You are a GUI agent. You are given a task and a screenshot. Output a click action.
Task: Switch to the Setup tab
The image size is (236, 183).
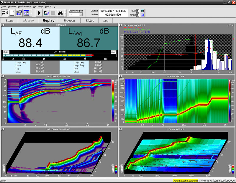[x=9, y=21]
